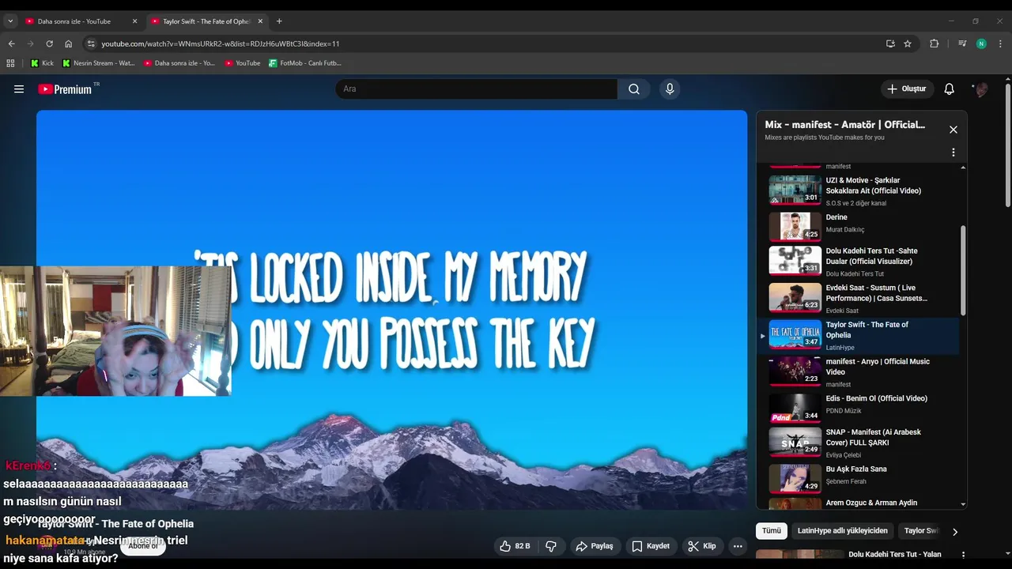
Task: Open Mix - manifest playlist title
Action: pos(845,125)
